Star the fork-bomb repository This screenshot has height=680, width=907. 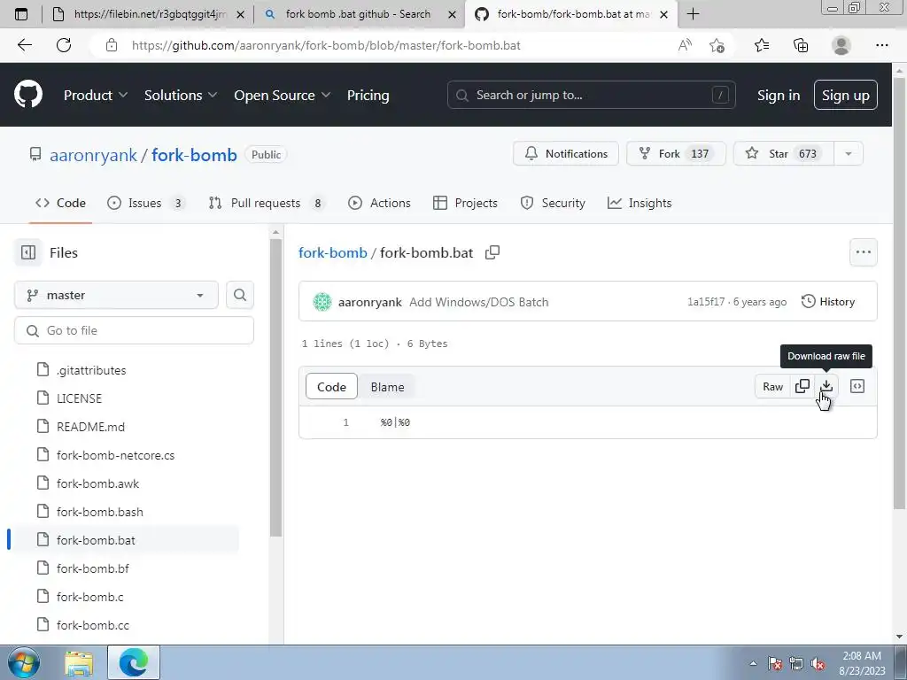pyautogui.click(x=783, y=154)
